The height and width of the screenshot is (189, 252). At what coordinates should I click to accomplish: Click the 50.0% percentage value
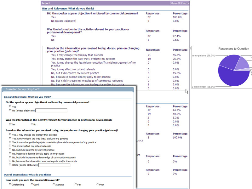tap(177, 114)
